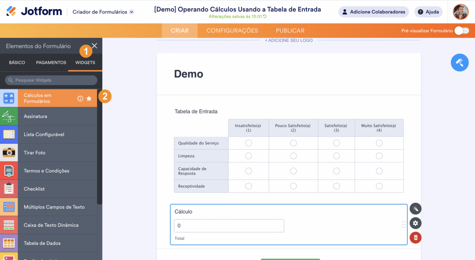Screen dimensions: 475x260
Task: Delete the Cálculo field with trash icon
Action: click(x=415, y=238)
